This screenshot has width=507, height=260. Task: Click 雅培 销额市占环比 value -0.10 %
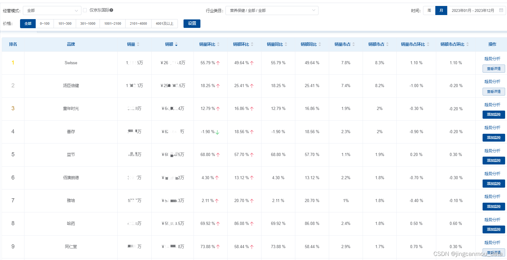[x=456, y=201]
